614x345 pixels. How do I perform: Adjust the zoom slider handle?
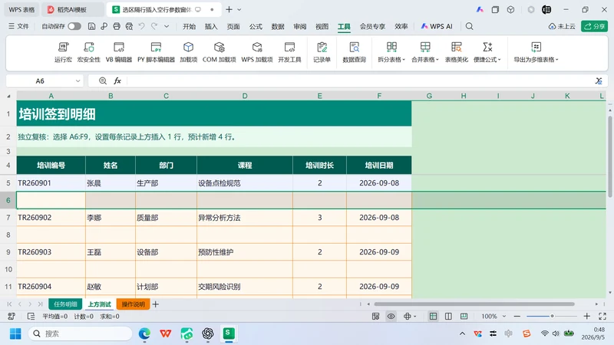(x=552, y=316)
